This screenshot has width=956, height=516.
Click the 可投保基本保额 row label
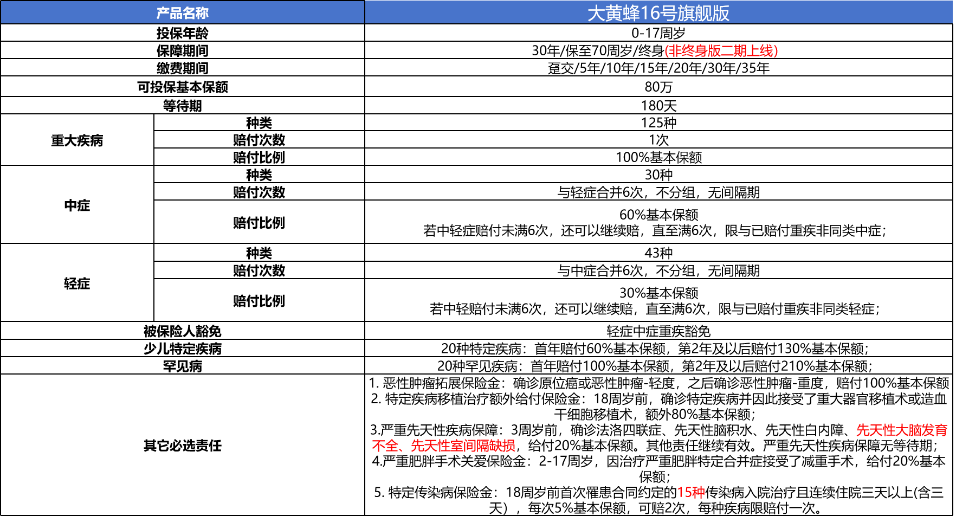(183, 87)
